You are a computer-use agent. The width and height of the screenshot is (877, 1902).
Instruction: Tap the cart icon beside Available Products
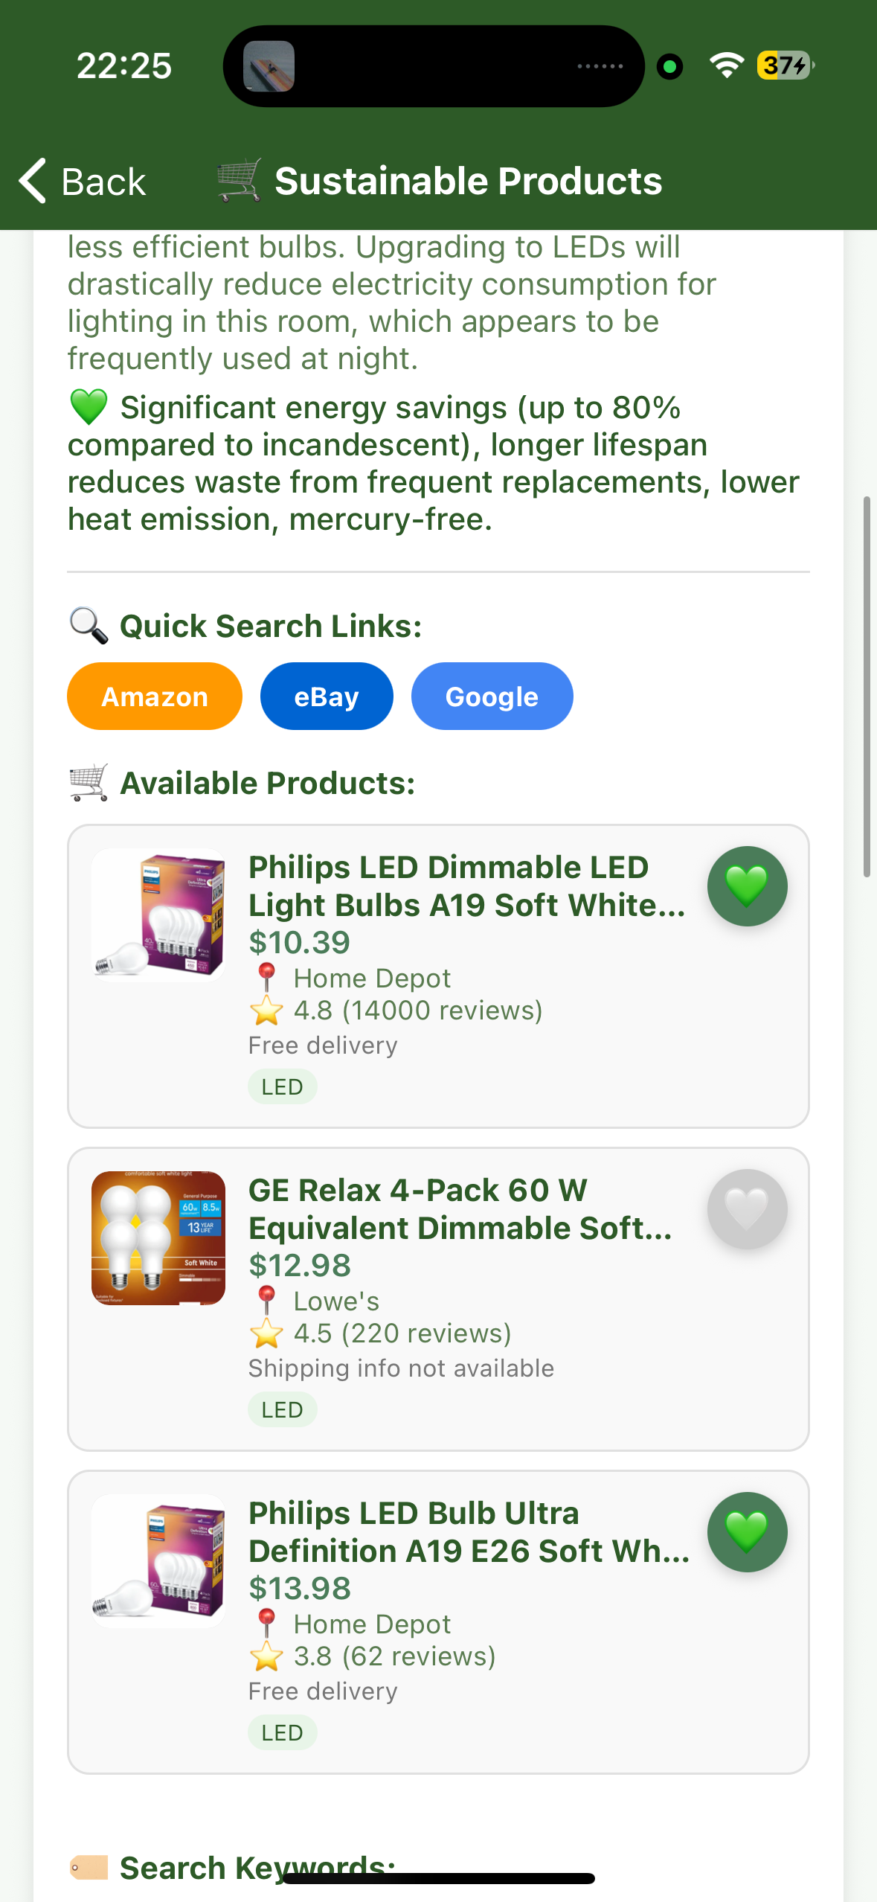point(89,782)
